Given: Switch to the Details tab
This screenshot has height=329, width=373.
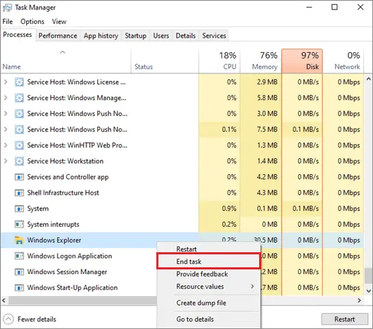Looking at the screenshot, I should coord(186,36).
